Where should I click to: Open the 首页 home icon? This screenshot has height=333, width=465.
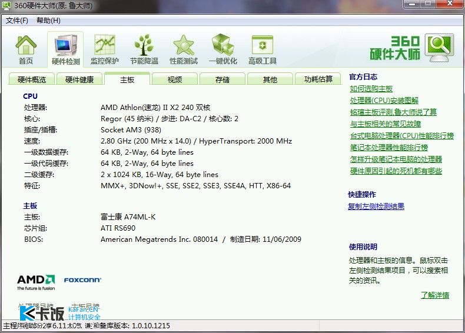(x=26, y=49)
